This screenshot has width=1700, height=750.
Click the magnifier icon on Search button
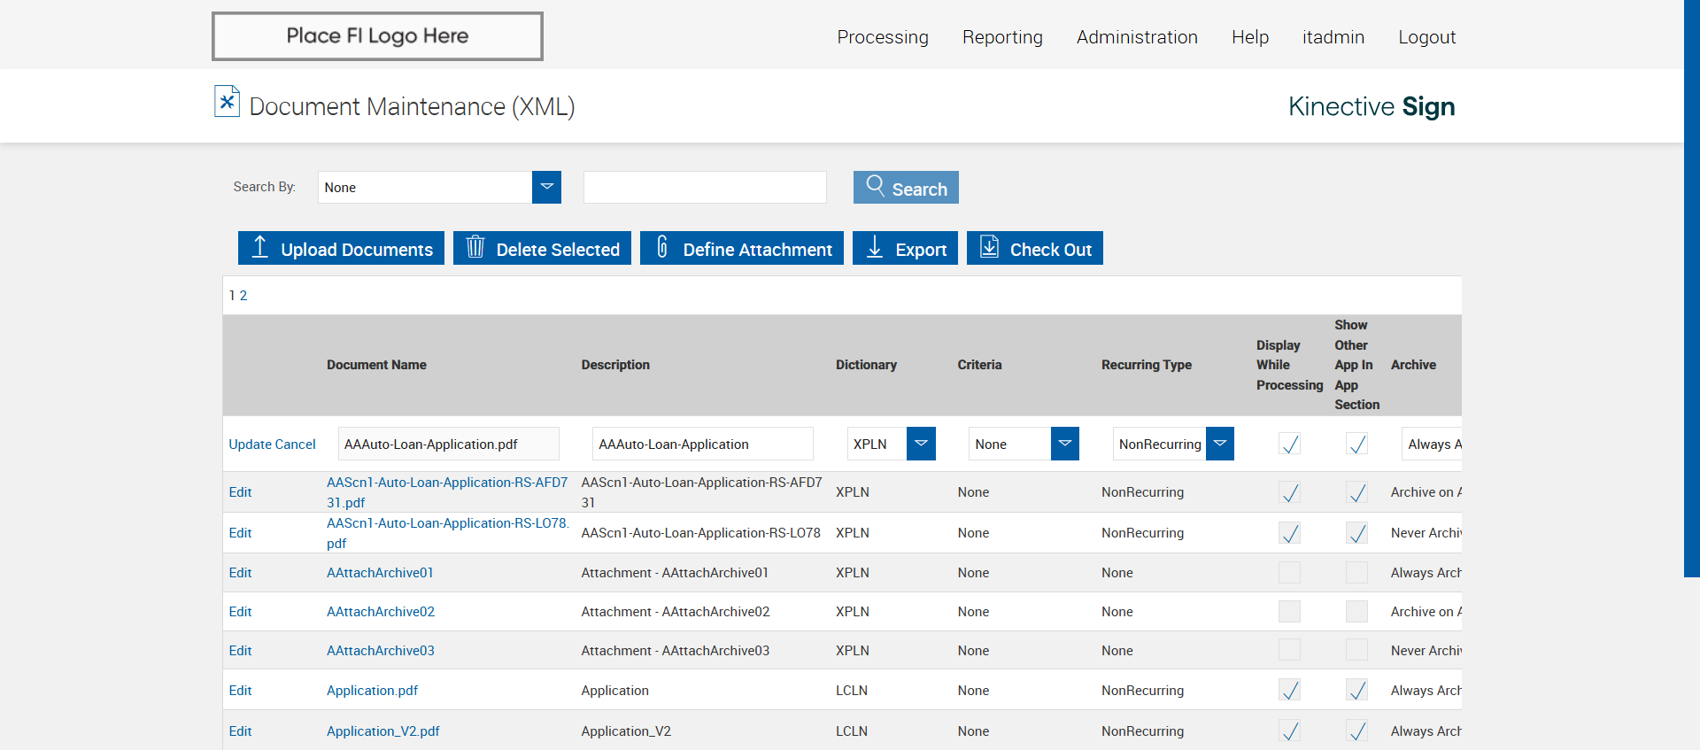pyautogui.click(x=875, y=185)
